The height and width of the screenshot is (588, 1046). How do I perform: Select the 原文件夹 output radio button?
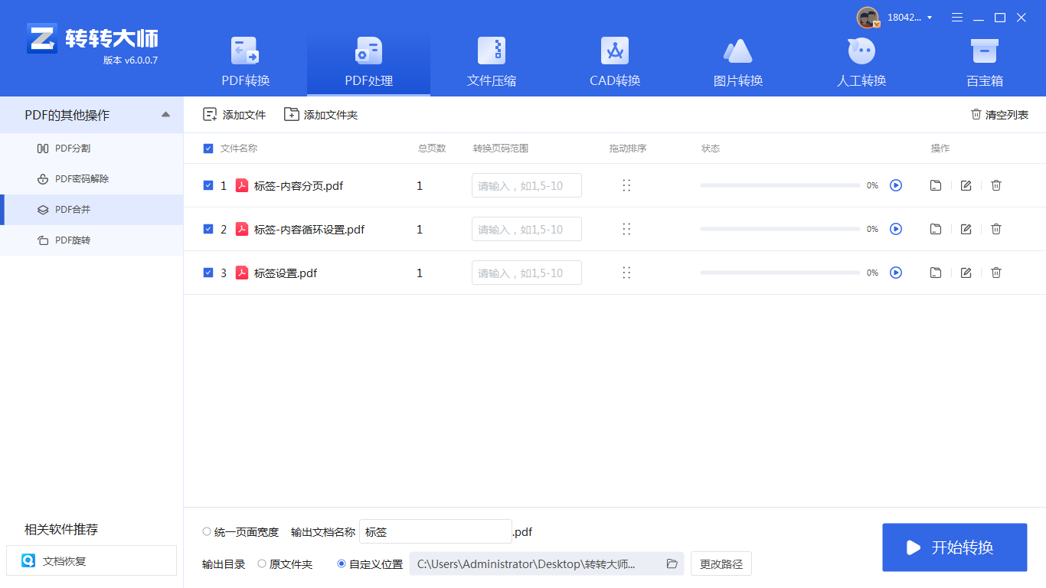pos(262,563)
